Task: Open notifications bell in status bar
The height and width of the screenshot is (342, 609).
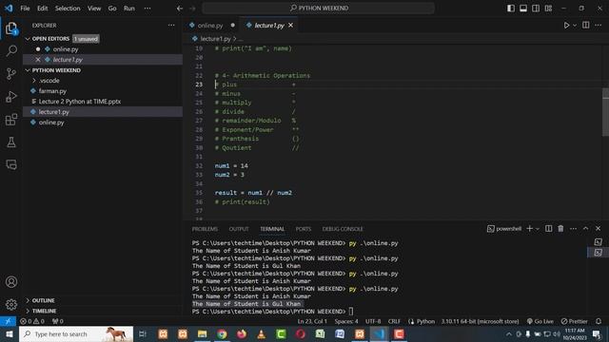Action: pyautogui.click(x=599, y=321)
